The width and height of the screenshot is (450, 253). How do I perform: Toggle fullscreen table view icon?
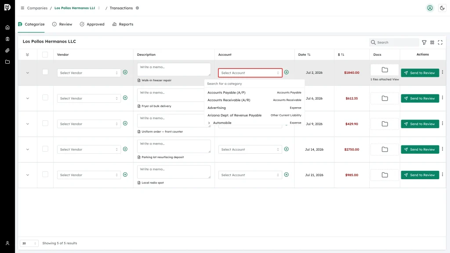(440, 43)
